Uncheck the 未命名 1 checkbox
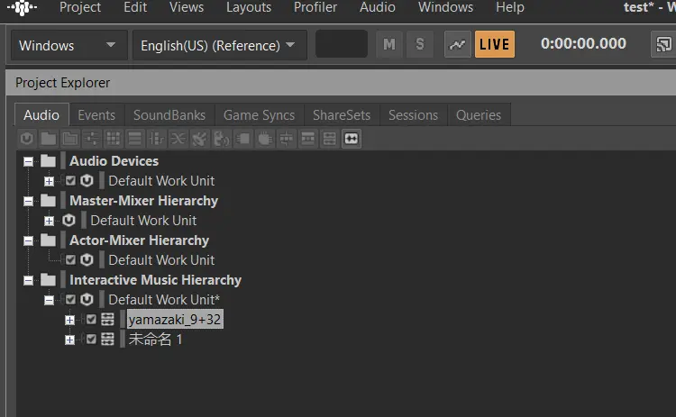The width and height of the screenshot is (676, 417). pyautogui.click(x=91, y=340)
